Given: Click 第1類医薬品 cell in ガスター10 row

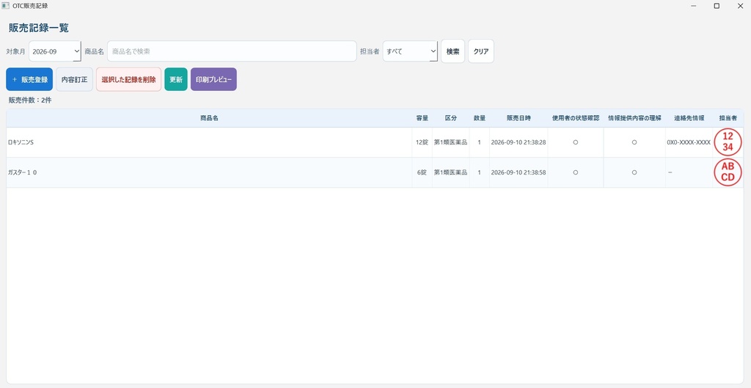Looking at the screenshot, I should (x=451, y=172).
